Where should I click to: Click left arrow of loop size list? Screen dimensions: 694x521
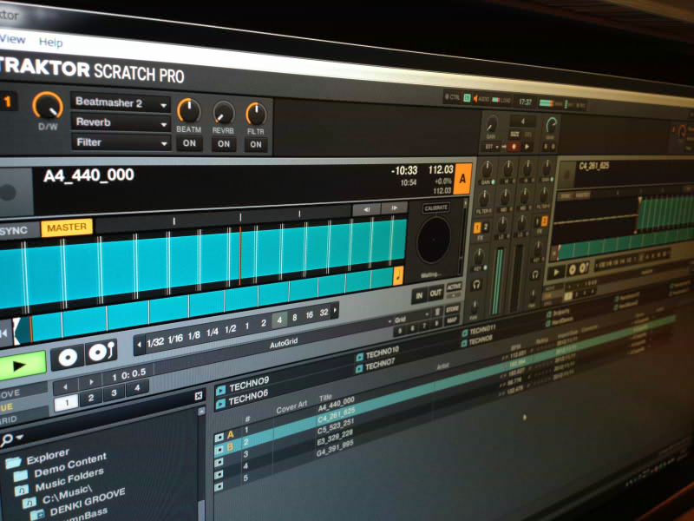pos(140,345)
